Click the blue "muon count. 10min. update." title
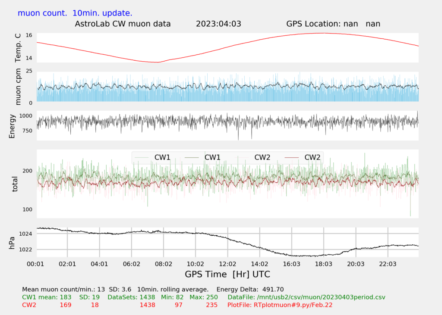Viewport: 442px width, 315px height. tap(75, 13)
